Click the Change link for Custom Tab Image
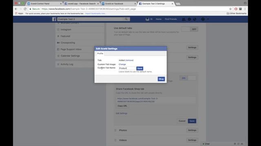This screenshot has height=146, width=261. [122, 64]
